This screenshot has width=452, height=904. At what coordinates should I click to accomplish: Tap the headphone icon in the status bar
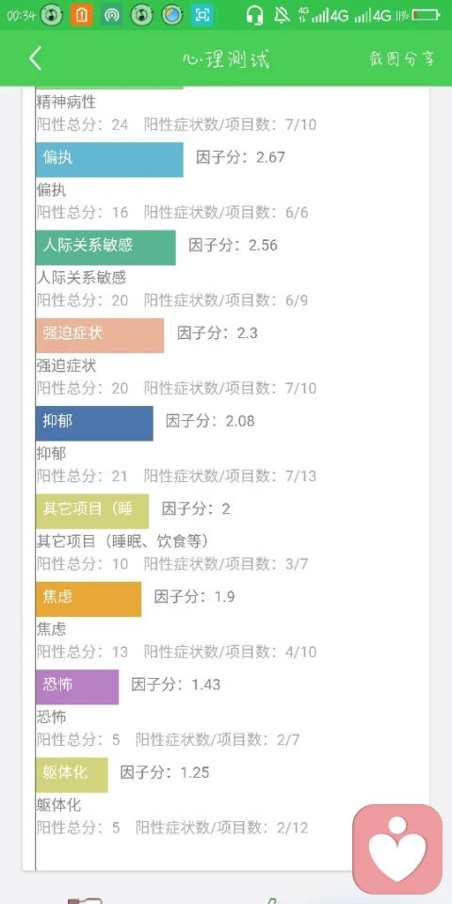tap(254, 16)
